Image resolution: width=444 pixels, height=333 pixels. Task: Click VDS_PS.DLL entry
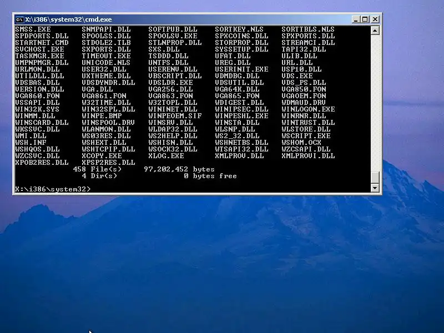tap(304, 83)
